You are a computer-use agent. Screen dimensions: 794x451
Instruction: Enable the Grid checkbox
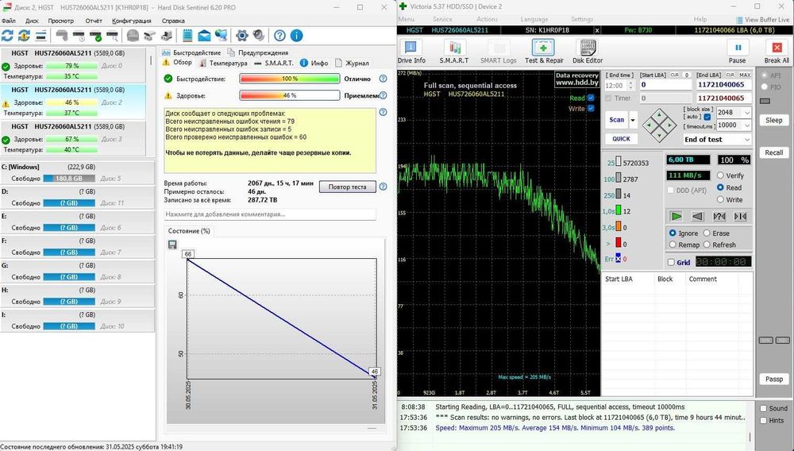point(673,262)
